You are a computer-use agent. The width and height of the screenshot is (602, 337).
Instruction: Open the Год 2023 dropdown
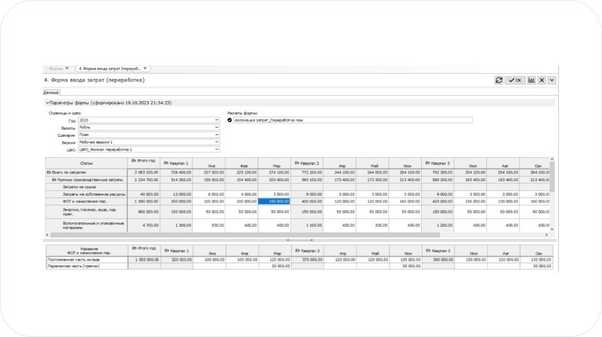coord(216,121)
